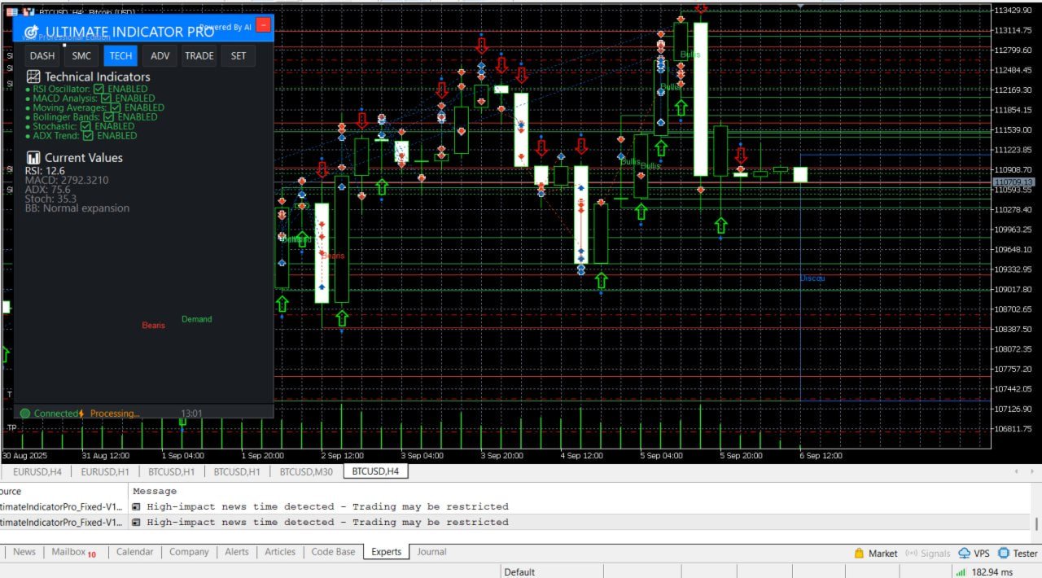
Task: Click the first log message icon
Action: (136, 506)
